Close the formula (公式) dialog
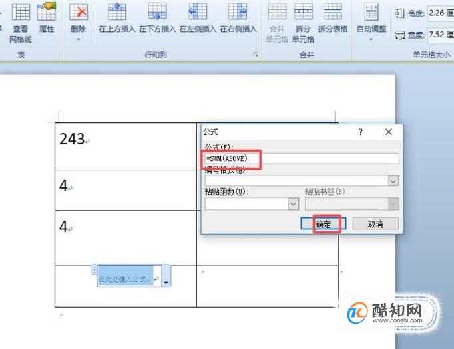 (x=389, y=132)
